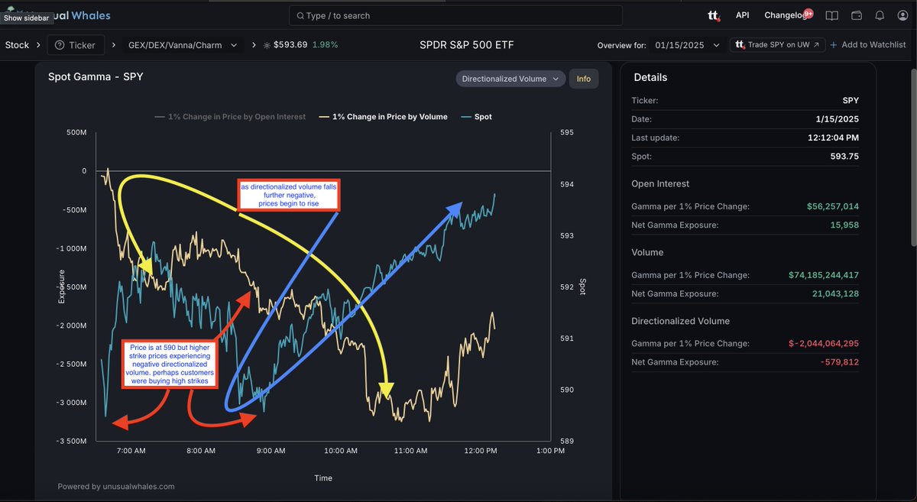
Task: Click the Time axis label below chart
Action: [x=323, y=478]
